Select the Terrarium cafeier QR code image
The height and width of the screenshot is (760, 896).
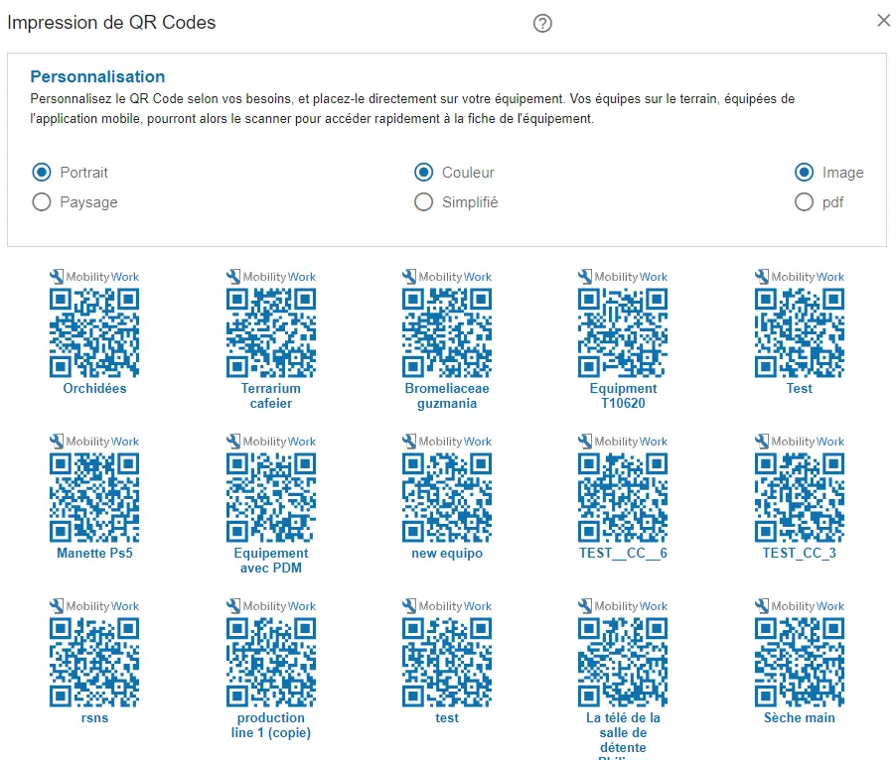coord(271,333)
